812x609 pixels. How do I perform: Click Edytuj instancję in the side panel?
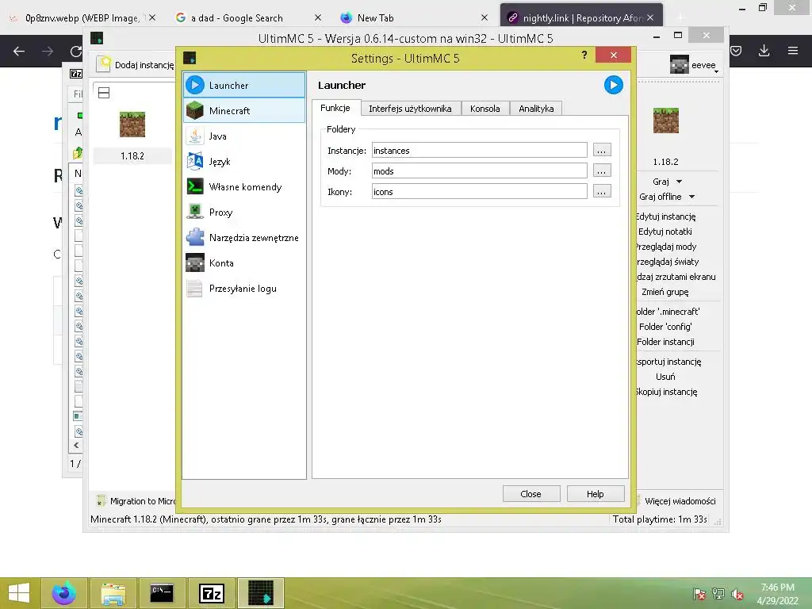(666, 216)
